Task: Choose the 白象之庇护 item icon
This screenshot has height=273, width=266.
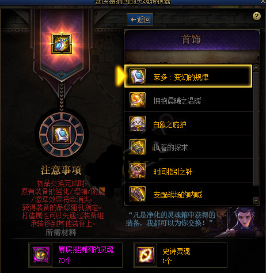Action: pos(138,123)
